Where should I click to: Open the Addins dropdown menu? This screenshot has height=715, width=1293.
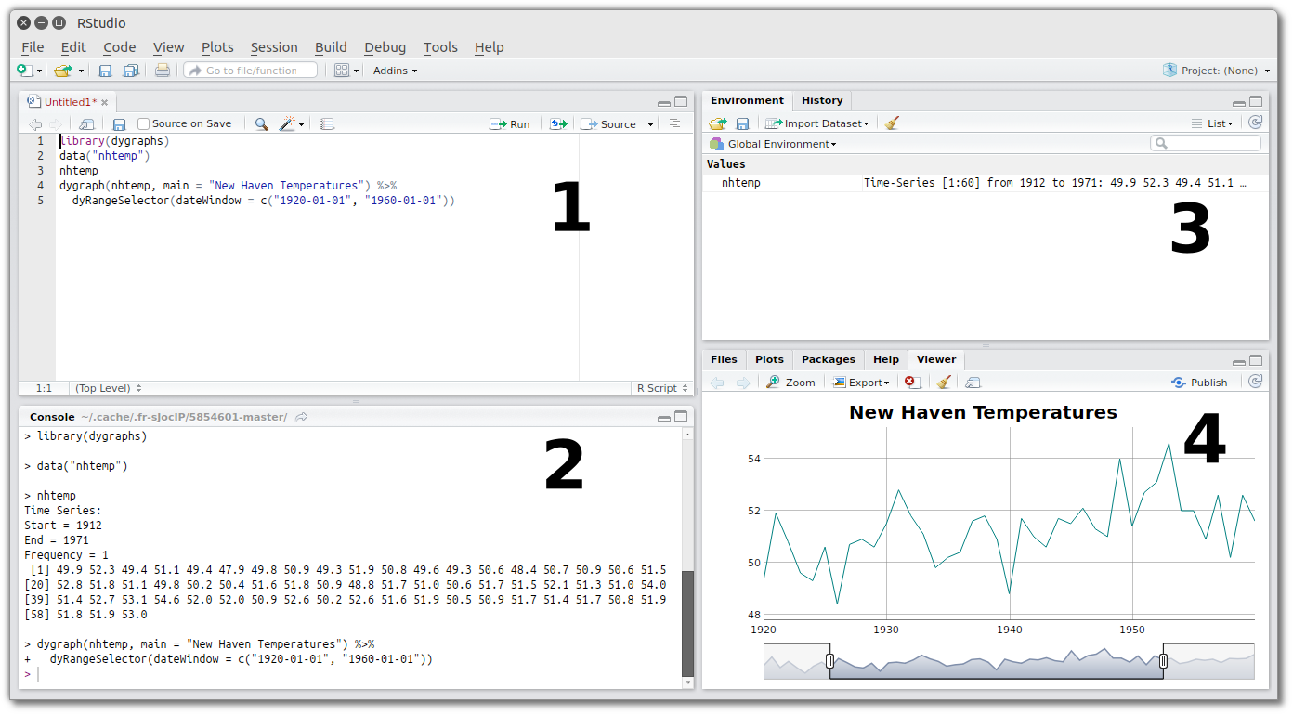click(x=395, y=71)
